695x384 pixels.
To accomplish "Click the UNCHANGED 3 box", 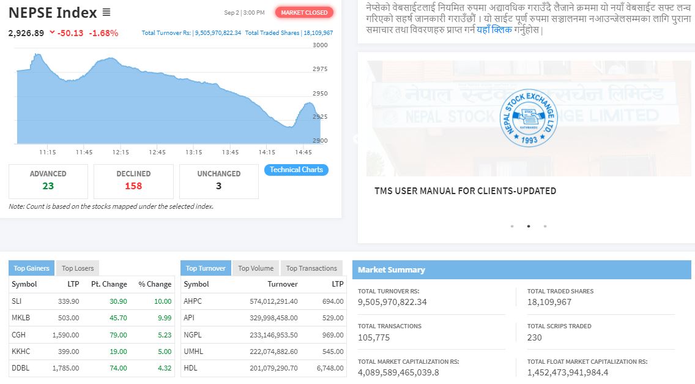I will [x=219, y=181].
